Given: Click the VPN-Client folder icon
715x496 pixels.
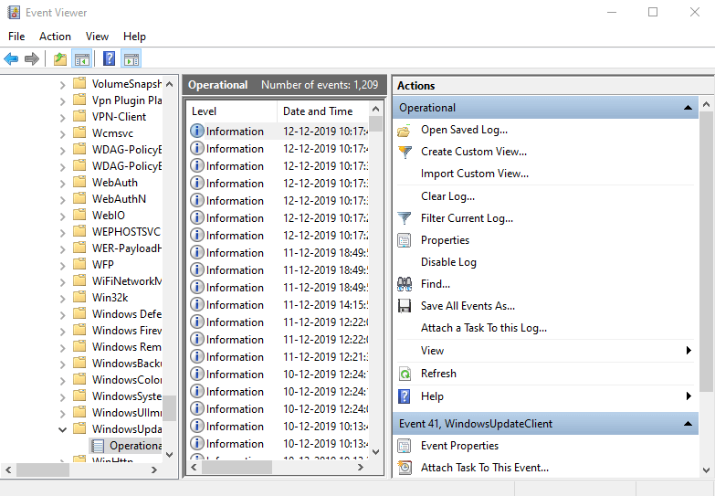Looking at the screenshot, I should pos(79,116).
